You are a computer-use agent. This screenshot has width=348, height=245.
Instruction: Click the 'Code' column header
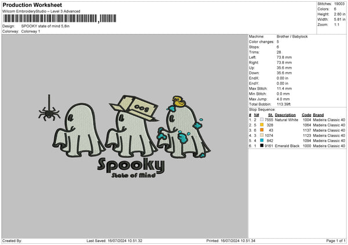tap(306, 115)
